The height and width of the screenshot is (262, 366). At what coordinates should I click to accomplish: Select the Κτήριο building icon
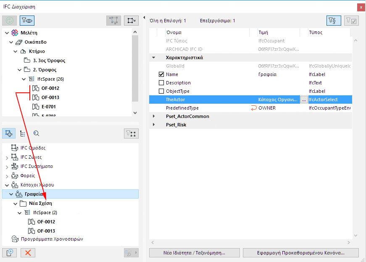click(23, 51)
